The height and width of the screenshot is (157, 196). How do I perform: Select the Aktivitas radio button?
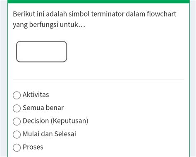[x=17, y=95]
